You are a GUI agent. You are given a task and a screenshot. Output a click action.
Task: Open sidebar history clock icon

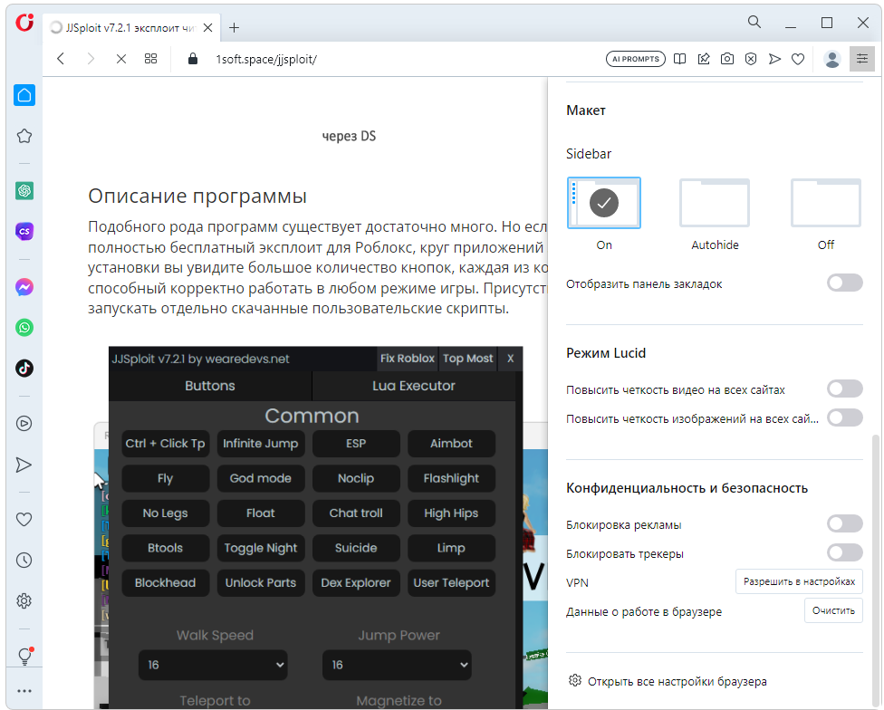tap(24, 560)
